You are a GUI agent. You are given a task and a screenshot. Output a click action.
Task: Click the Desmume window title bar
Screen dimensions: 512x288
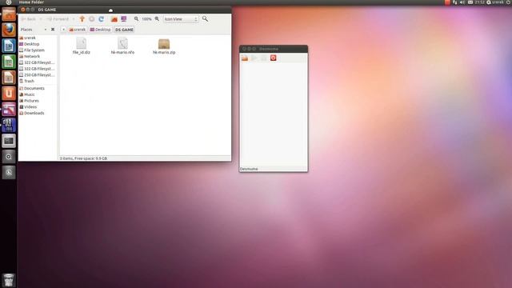[274, 49]
